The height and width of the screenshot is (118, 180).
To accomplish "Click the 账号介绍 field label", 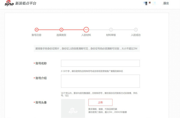I will pyautogui.click(x=41, y=78).
